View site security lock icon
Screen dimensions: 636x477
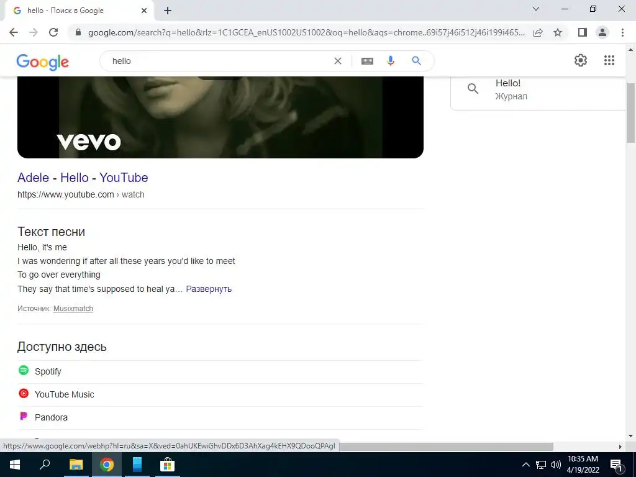(x=78, y=32)
